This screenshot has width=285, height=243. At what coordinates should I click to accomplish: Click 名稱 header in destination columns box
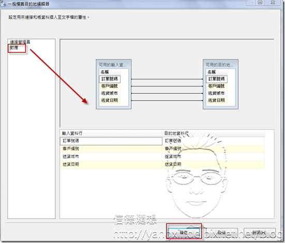tap(217, 72)
